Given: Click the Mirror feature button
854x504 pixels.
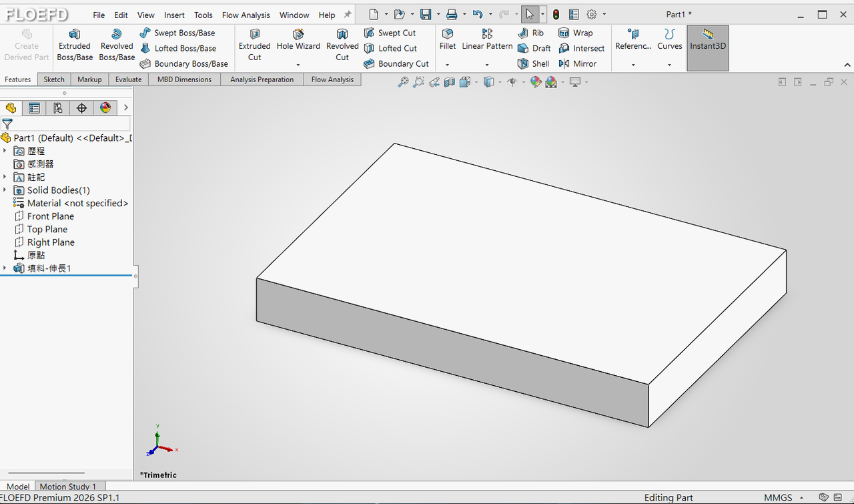Looking at the screenshot, I should pyautogui.click(x=577, y=64).
